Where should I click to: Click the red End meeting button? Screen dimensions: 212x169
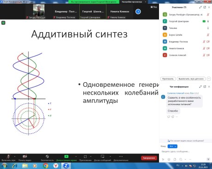coord(149,158)
